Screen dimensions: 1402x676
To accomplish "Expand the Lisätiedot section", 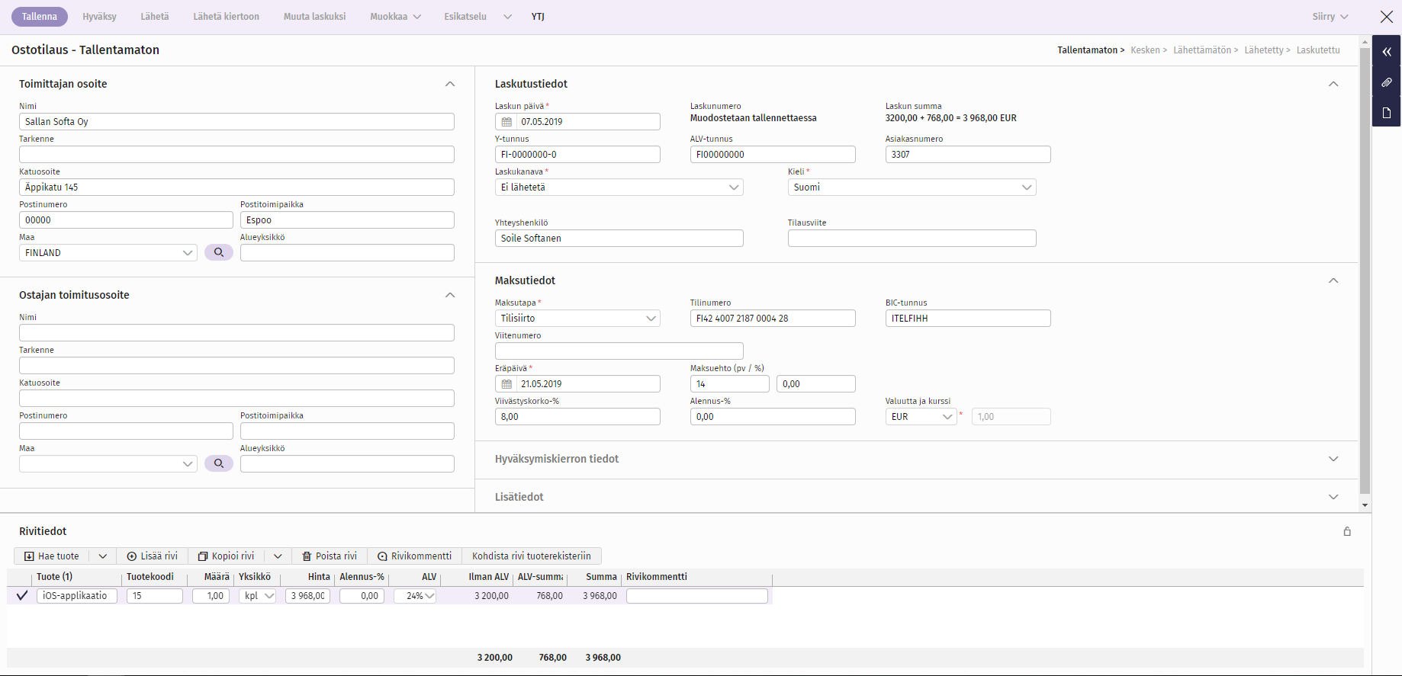I will tap(1333, 497).
